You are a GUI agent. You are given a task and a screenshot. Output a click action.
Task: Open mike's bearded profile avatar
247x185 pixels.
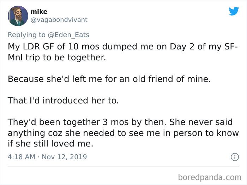coord(18,16)
